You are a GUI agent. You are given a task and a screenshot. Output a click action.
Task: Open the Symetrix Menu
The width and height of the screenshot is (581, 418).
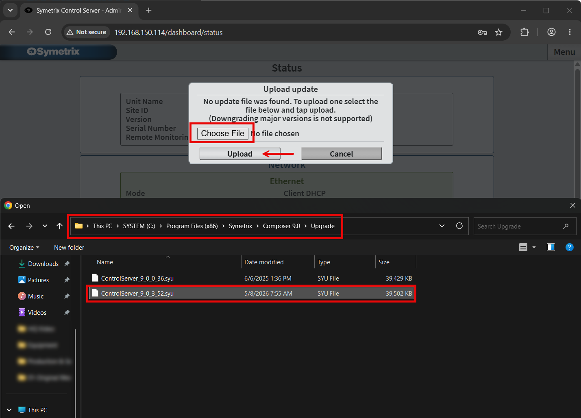[x=564, y=52]
